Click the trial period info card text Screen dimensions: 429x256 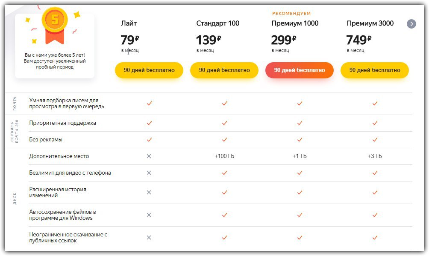point(55,61)
